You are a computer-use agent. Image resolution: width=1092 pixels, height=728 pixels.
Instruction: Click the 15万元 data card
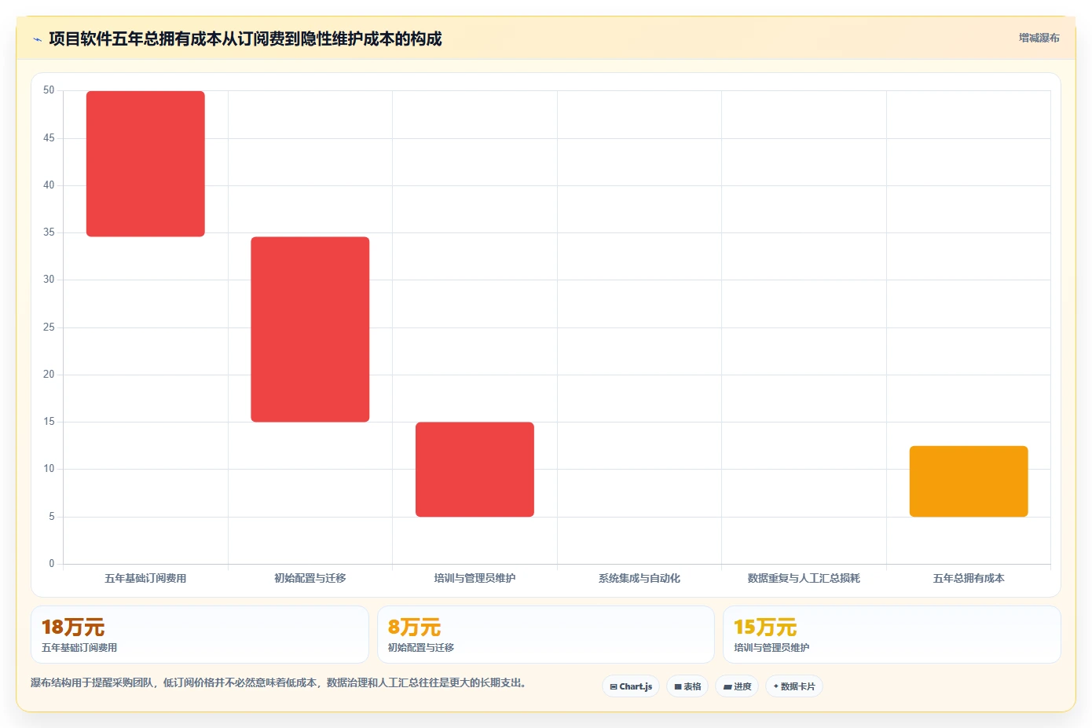tap(892, 635)
